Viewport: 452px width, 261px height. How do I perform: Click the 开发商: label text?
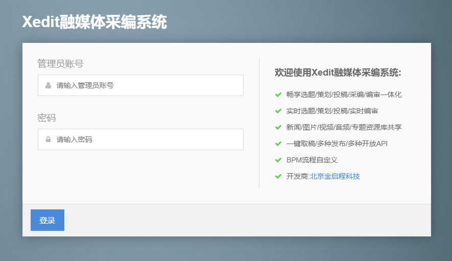click(298, 176)
